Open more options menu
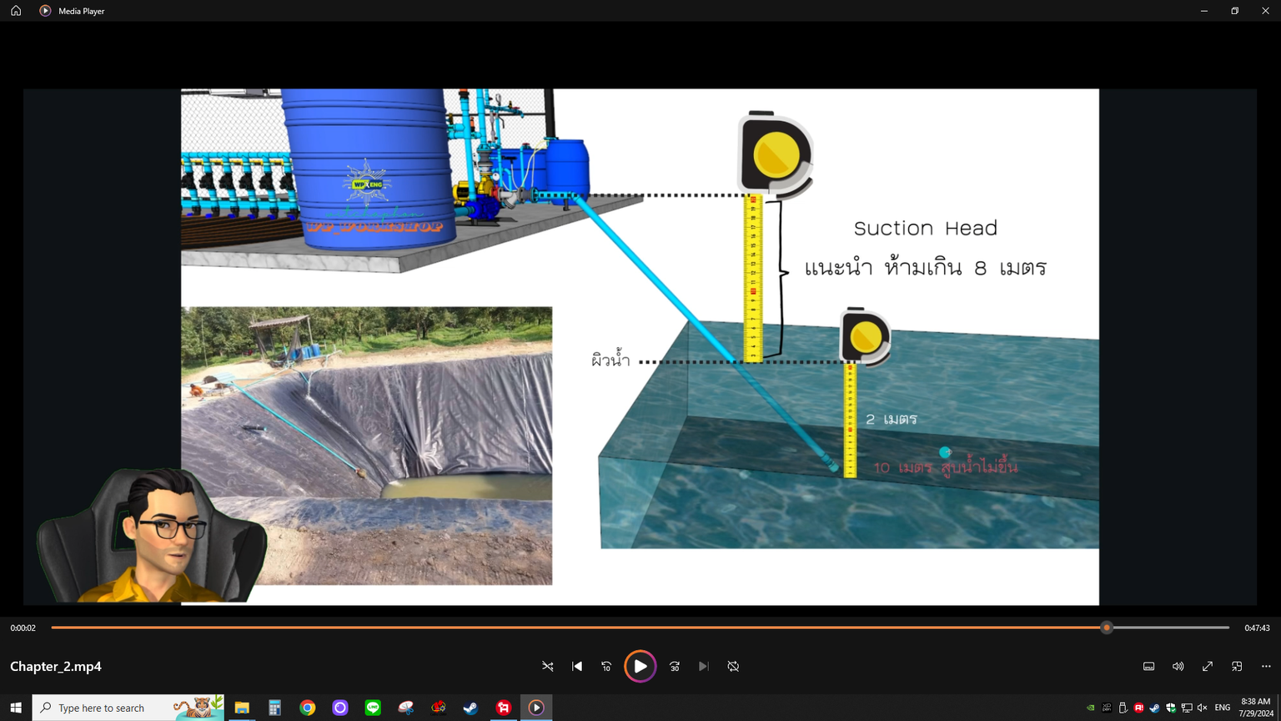Image resolution: width=1281 pixels, height=721 pixels. 1266,666
